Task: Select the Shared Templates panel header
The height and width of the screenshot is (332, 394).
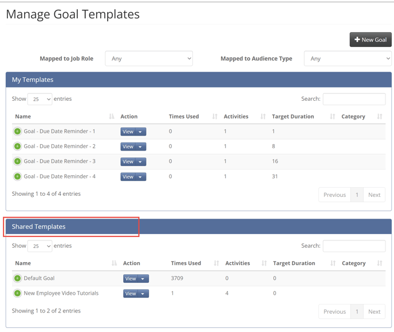Action: [72, 227]
